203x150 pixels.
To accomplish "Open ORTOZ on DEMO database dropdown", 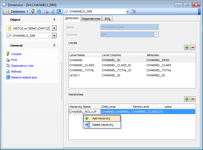I will (x=54, y=28).
